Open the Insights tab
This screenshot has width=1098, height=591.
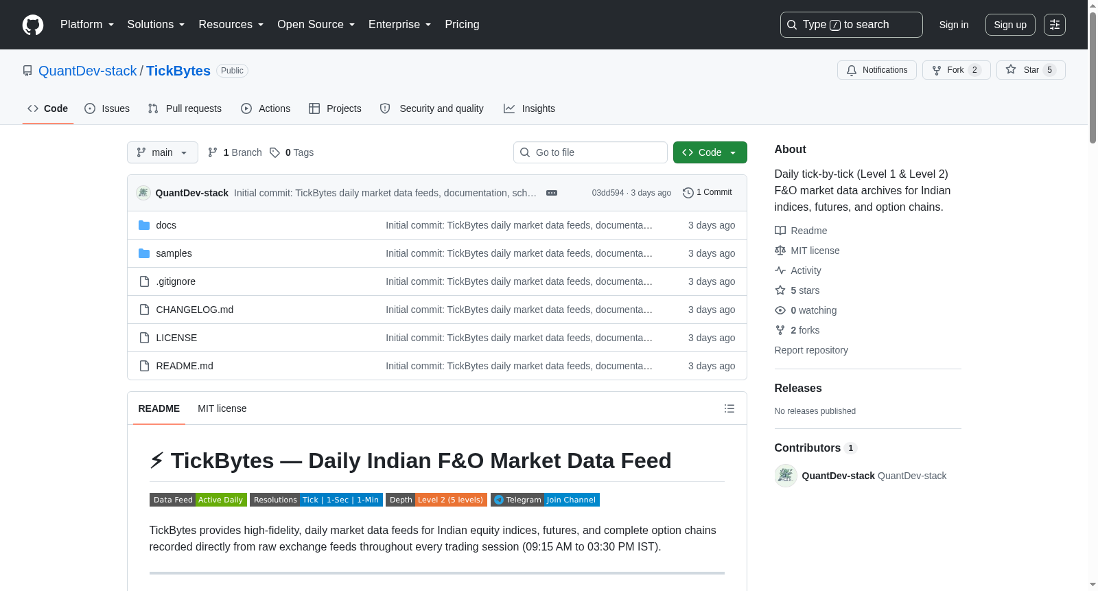529,108
